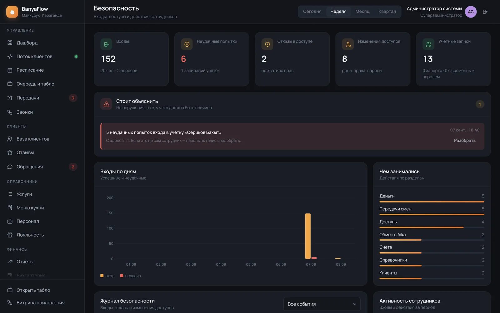This screenshot has width=500, height=313.
Task: Click the Отчёты trend arrow icon
Action: pyautogui.click(x=10, y=262)
